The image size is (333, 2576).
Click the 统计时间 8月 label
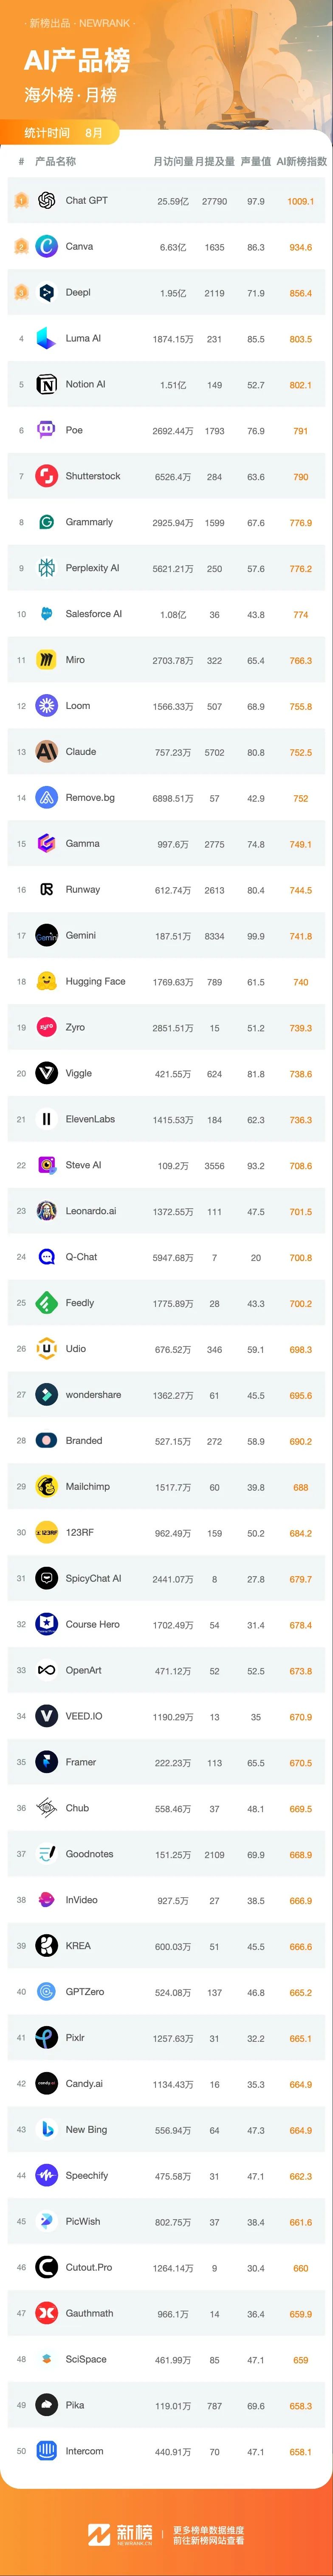(63, 133)
